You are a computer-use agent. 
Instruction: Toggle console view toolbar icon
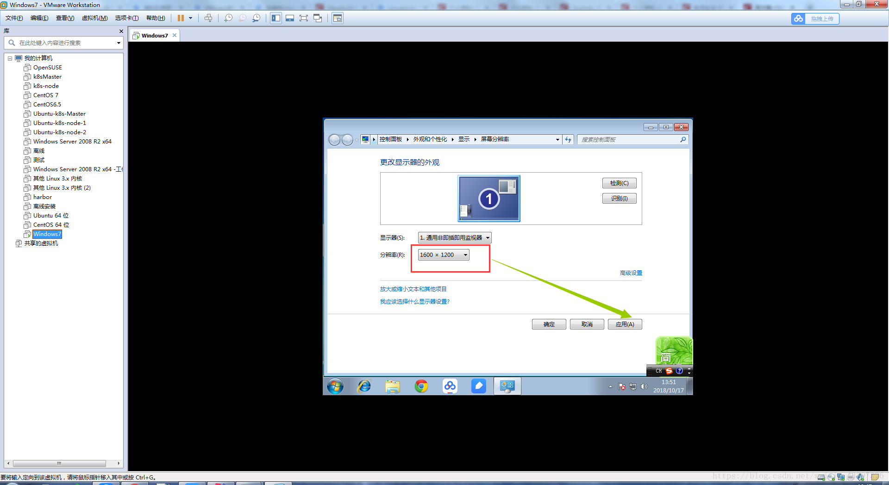tap(338, 18)
